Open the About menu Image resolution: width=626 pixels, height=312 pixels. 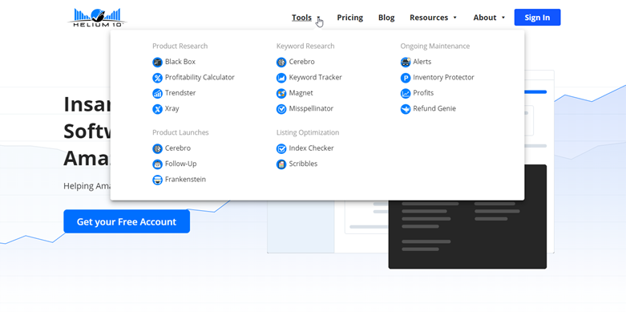pos(485,18)
